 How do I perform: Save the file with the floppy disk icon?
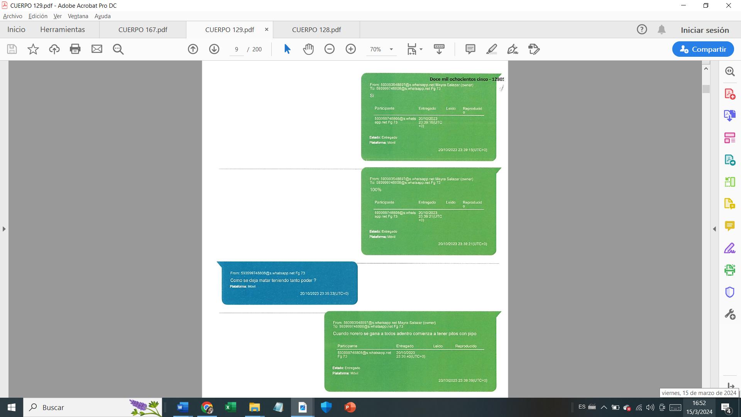[12, 49]
